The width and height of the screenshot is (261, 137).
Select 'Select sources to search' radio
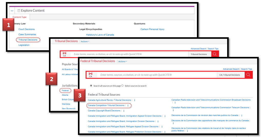123,86
